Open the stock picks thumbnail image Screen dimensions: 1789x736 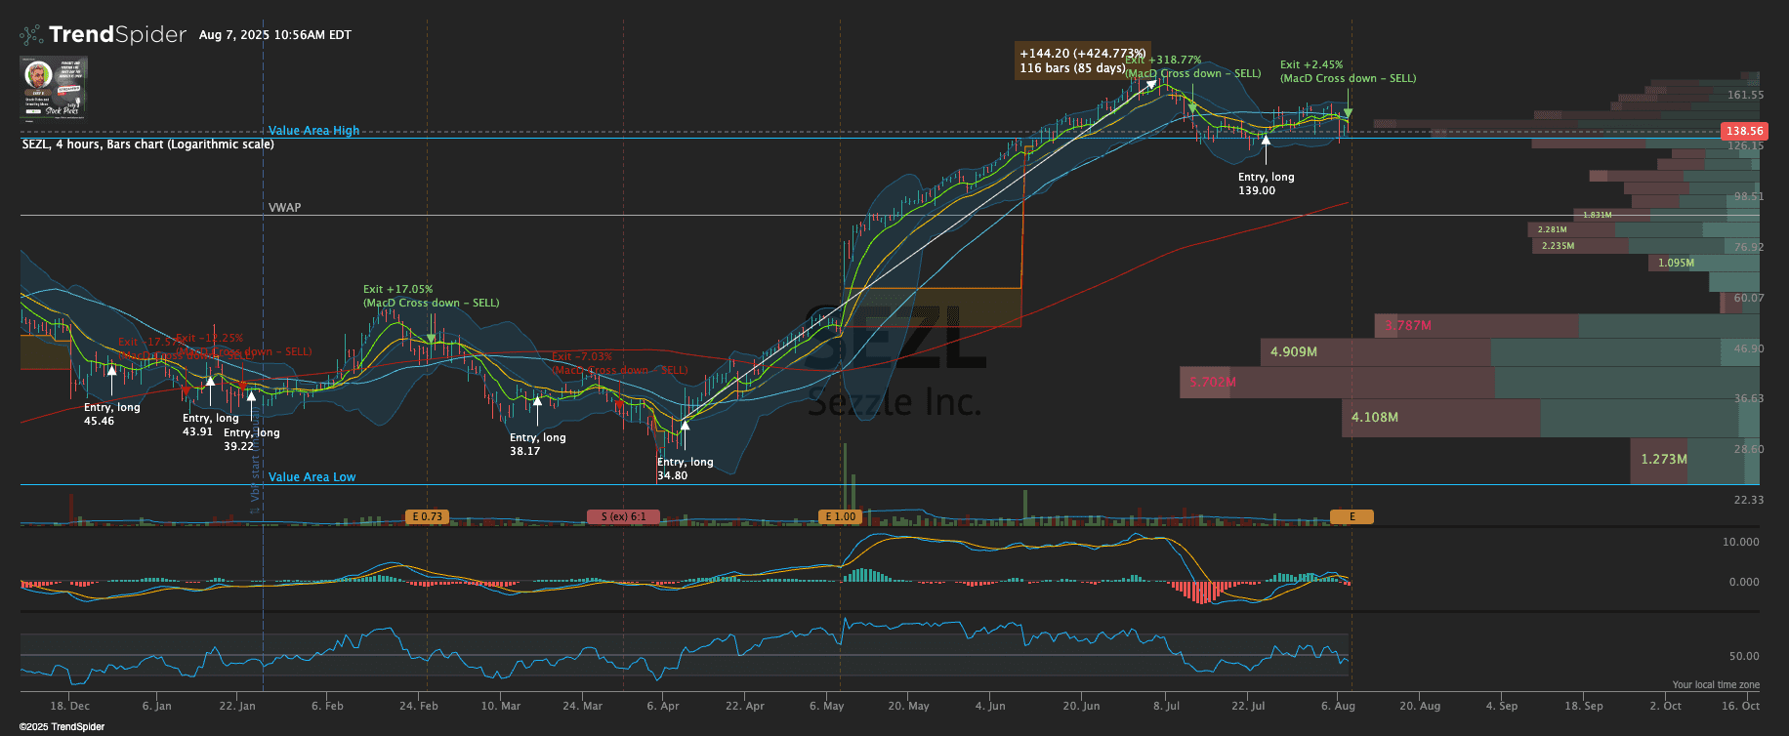tap(55, 87)
